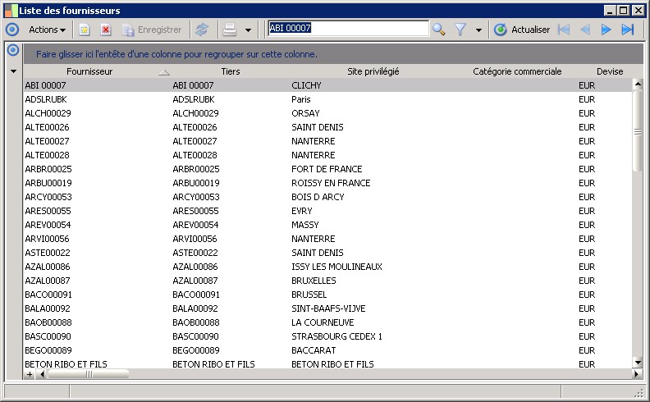Go to next record arrow icon
Screen dimensions: 650x402
[606, 30]
